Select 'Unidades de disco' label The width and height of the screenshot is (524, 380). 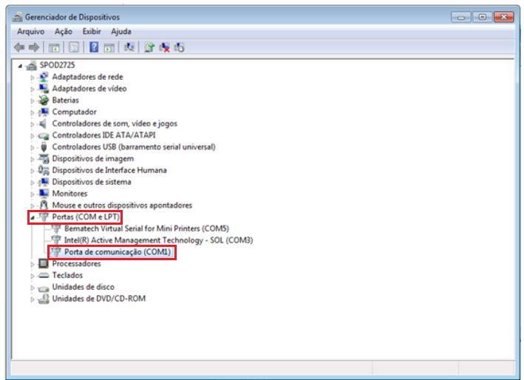click(x=84, y=287)
